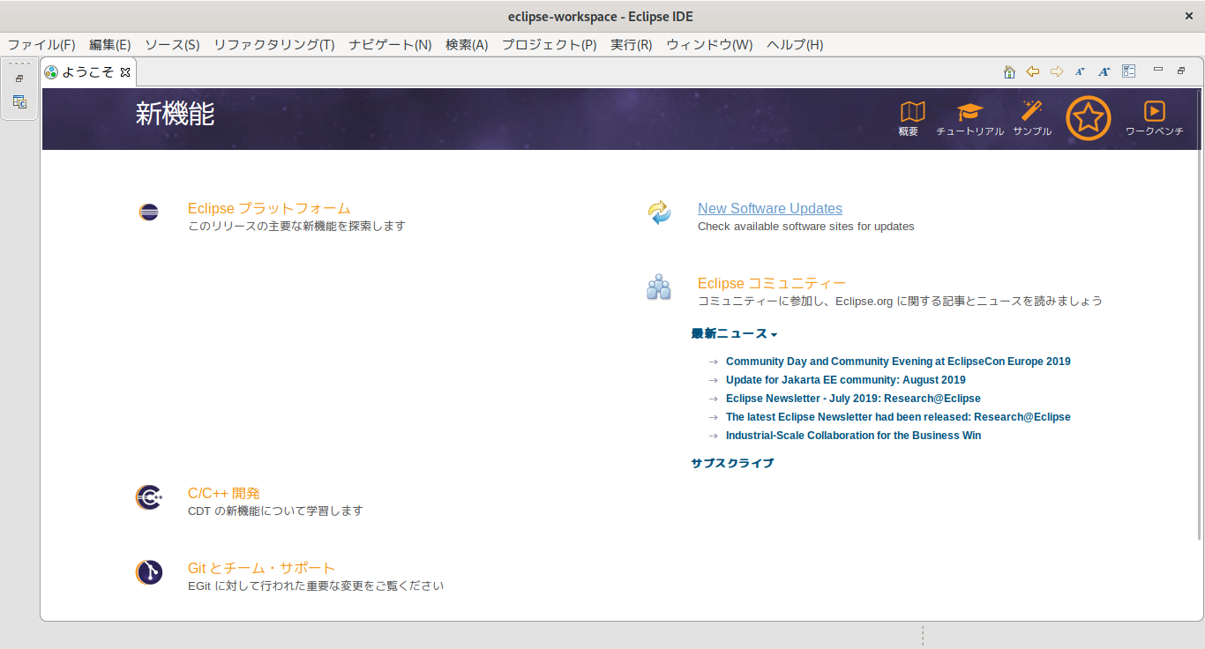
Task: Open Eclipse Newsletter - July 2019 news link
Action: pyautogui.click(x=853, y=399)
